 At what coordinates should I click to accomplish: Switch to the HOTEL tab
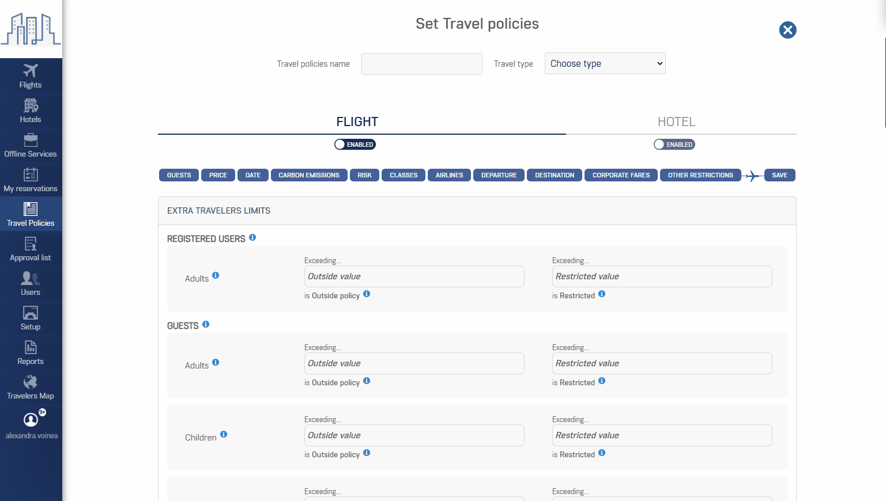676,122
